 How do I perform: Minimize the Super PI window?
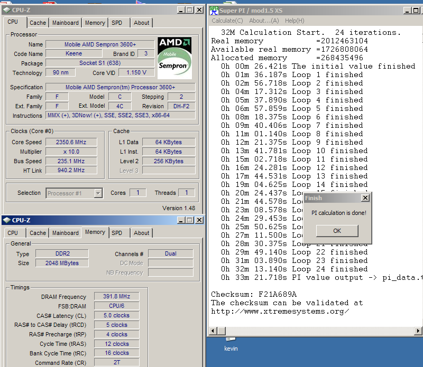407,11
